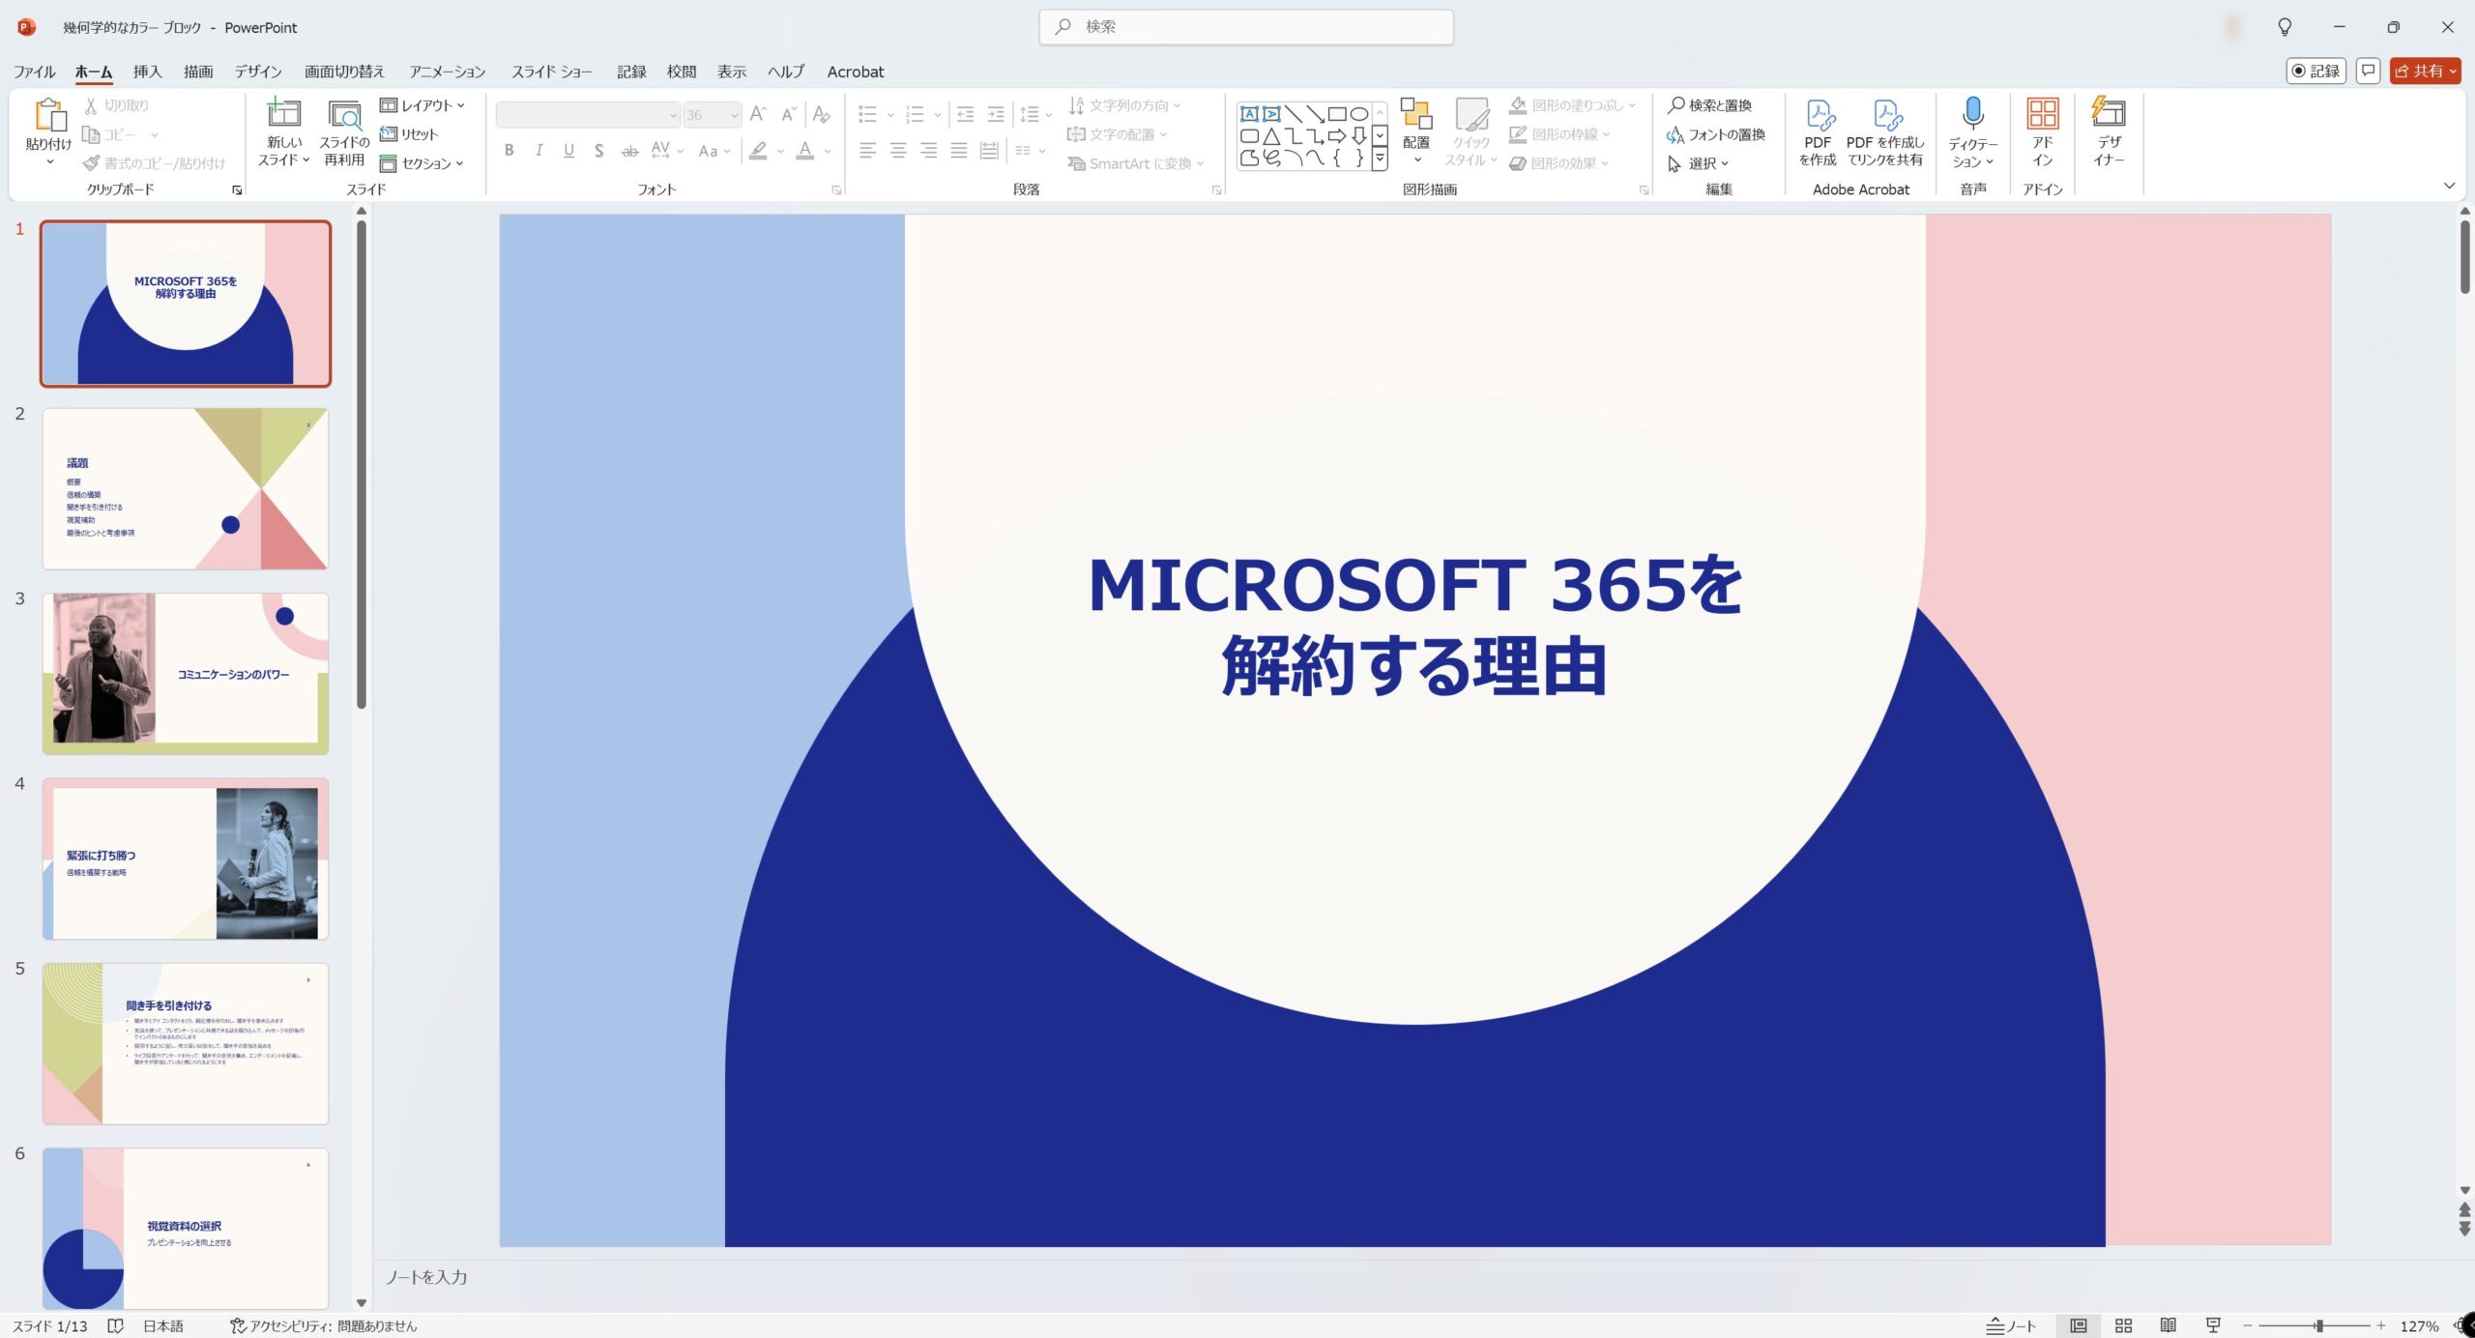Click the zoom percentage 127%
2475x1338 pixels.
click(2419, 1325)
